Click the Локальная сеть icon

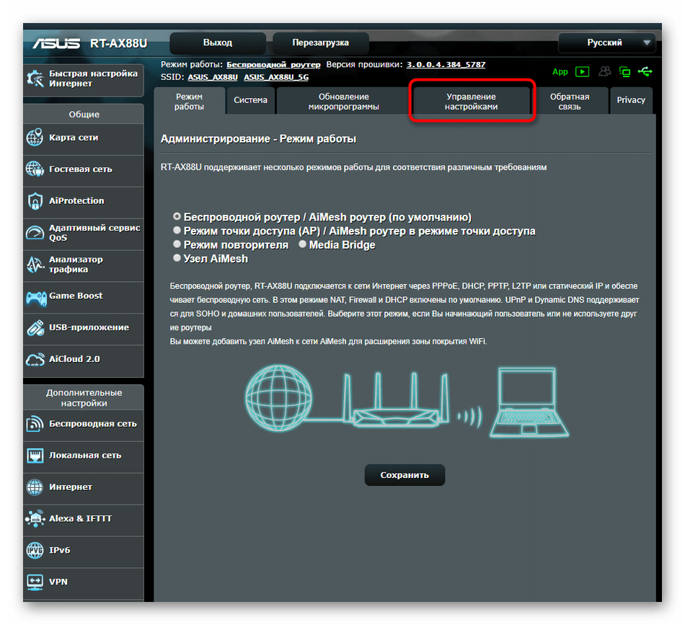35,456
